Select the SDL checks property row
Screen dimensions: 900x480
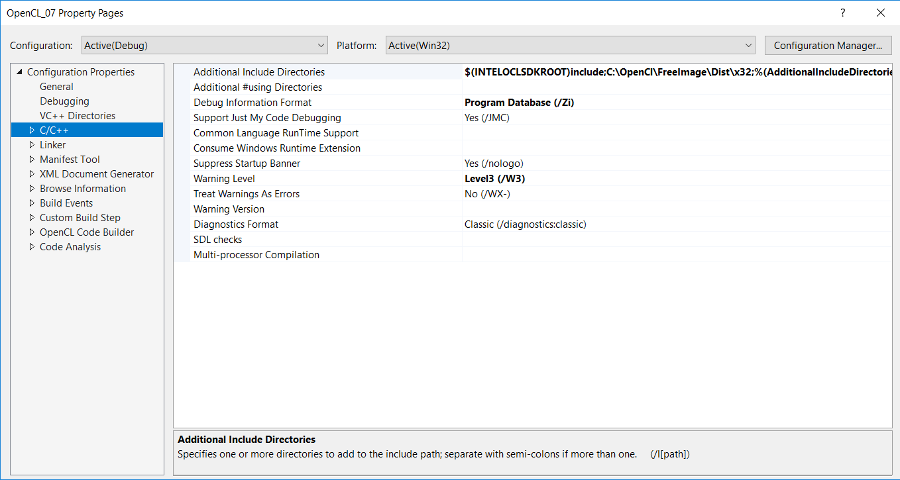click(x=533, y=240)
